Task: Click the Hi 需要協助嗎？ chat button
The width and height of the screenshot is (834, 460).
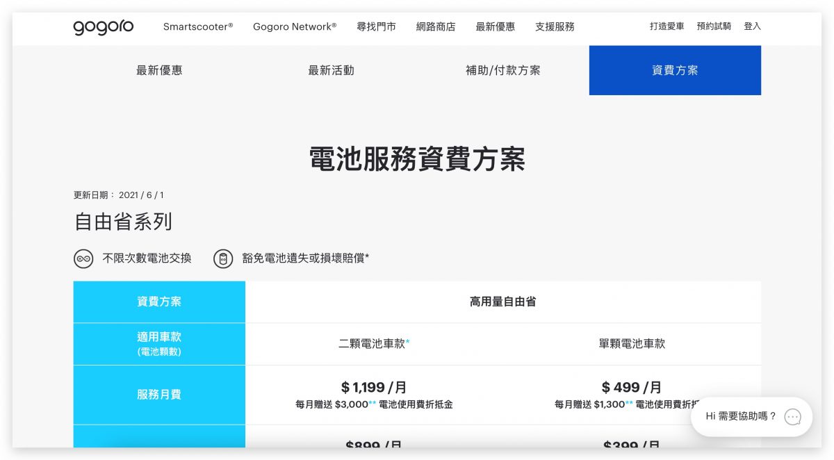Action: [x=751, y=417]
